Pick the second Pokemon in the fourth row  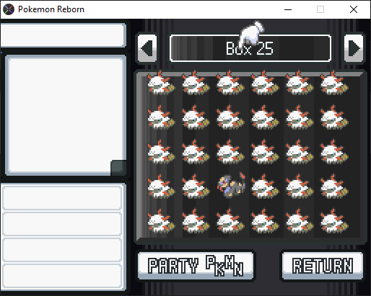196,187
